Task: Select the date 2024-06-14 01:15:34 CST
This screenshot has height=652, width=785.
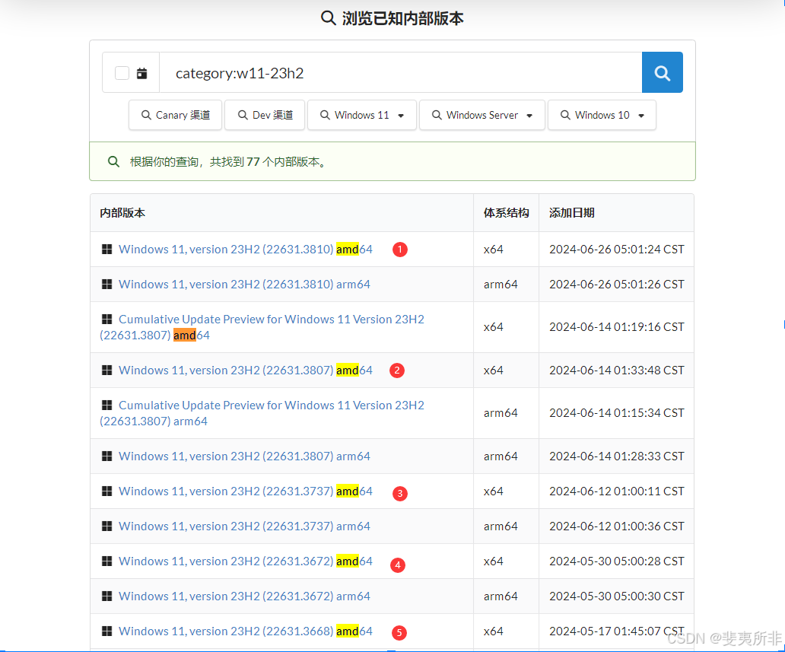Action: (617, 413)
